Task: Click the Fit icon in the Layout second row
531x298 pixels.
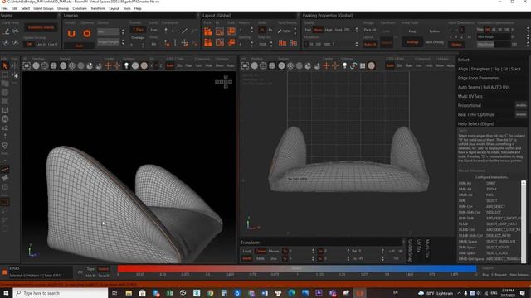Action: pyautogui.click(x=220, y=43)
